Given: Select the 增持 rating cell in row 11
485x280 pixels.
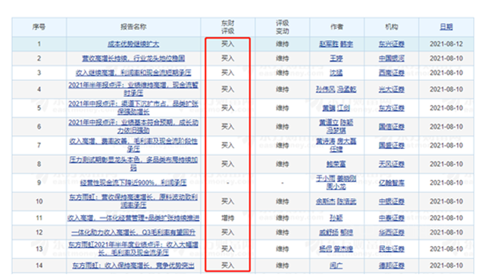Looking at the screenshot, I should click(228, 218).
